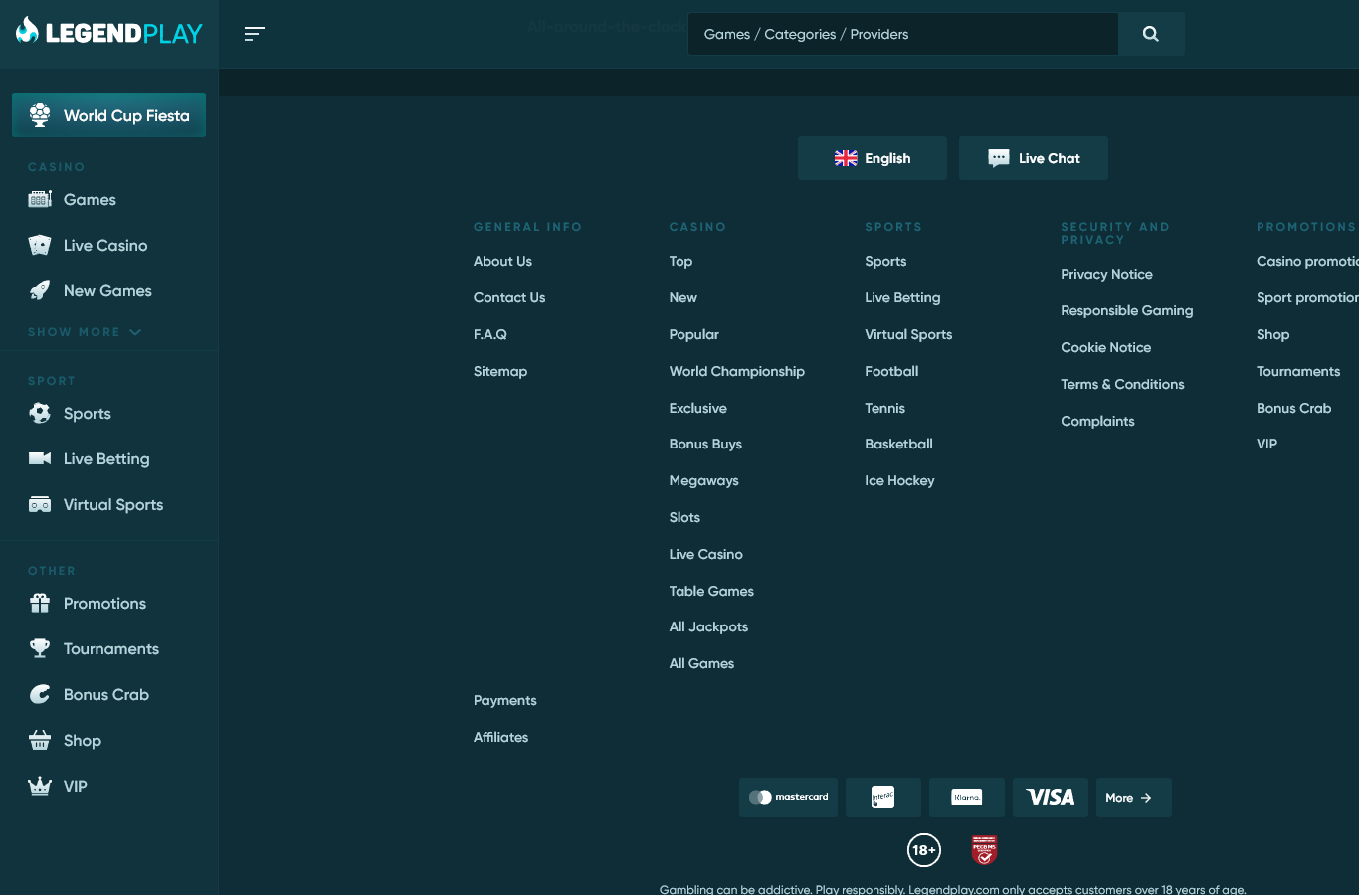Open the Virtual Sports footer link under Sports
The width and height of the screenshot is (1359, 895).
tap(908, 334)
